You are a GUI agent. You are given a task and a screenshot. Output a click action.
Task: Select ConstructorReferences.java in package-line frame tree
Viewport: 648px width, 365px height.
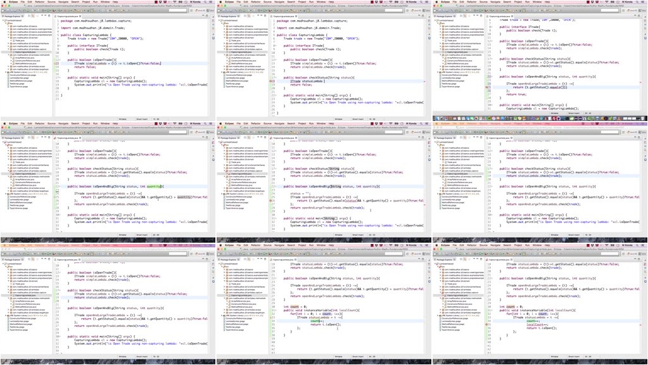click(27, 61)
